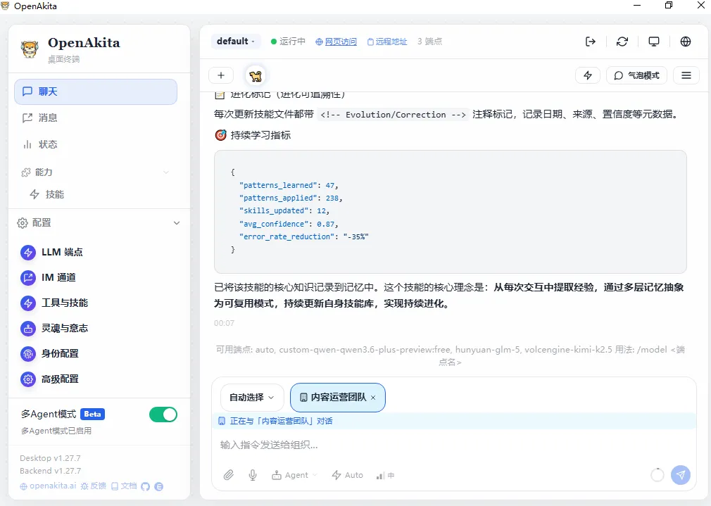Click the 状态 bar chart icon

click(27, 144)
